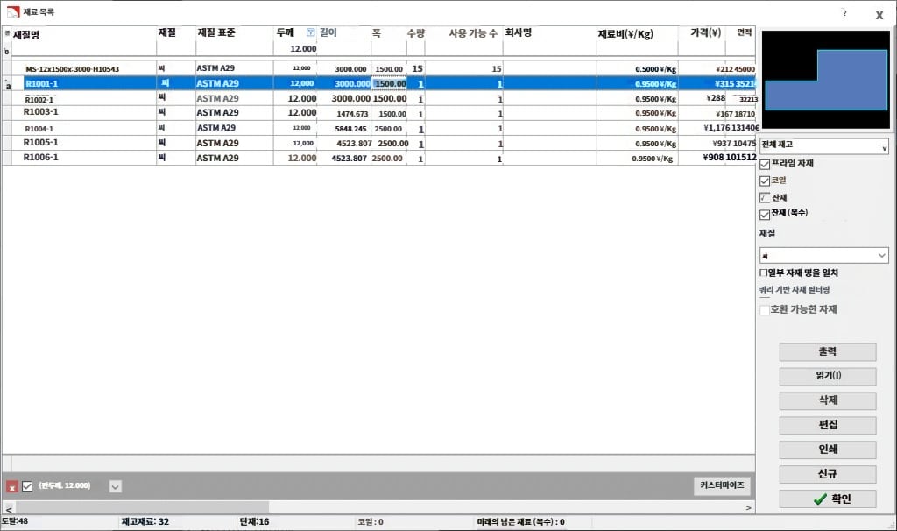Image resolution: width=897 pixels, height=531 pixels.
Task: Click the 편집 button
Action: coord(827,425)
